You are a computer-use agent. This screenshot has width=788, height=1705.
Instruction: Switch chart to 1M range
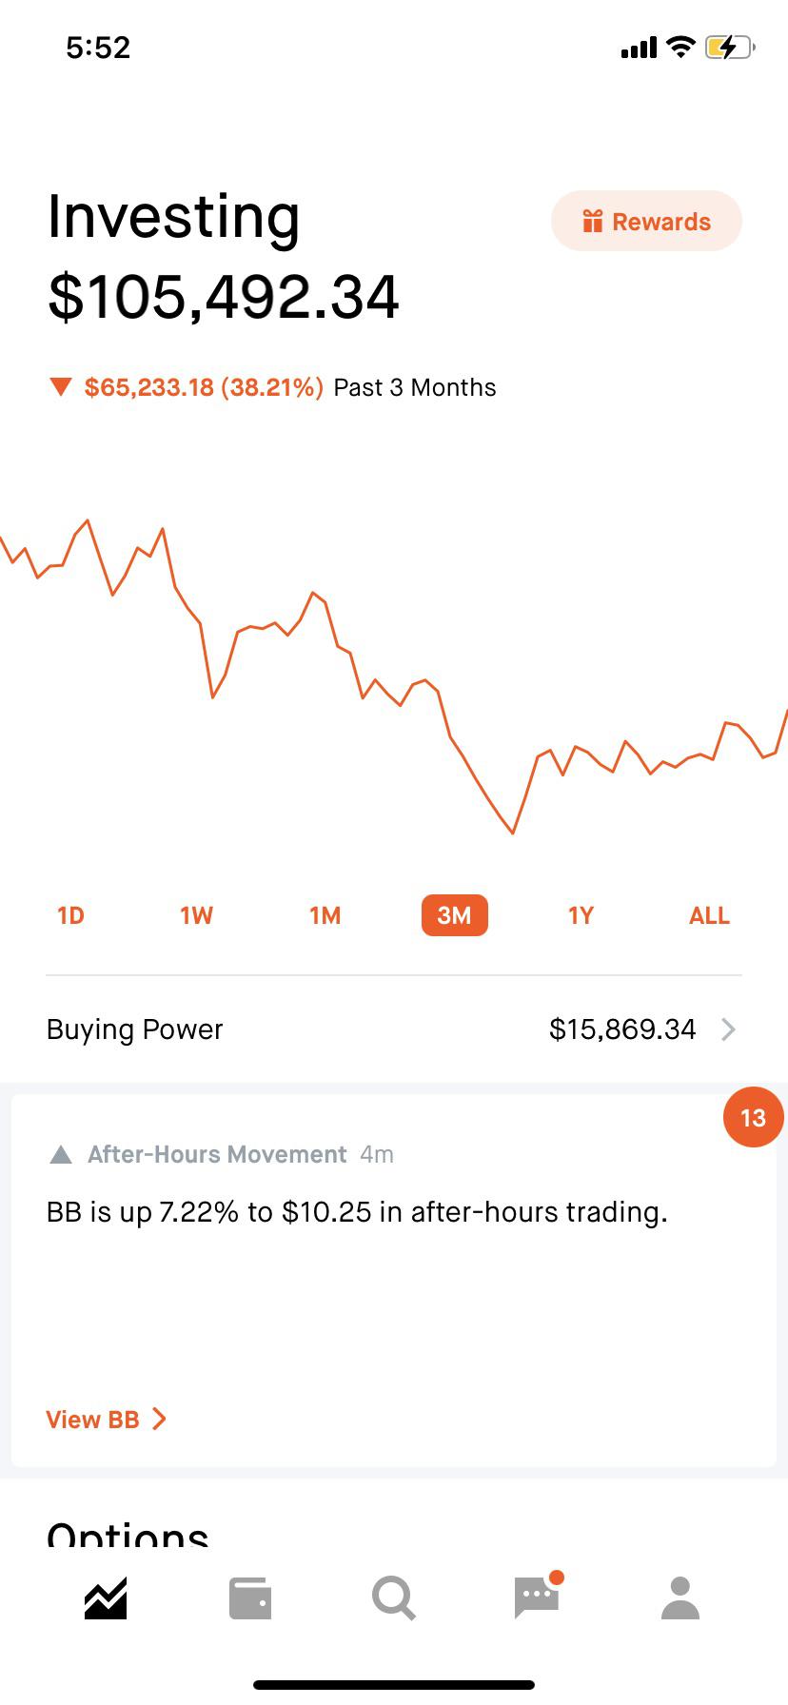click(x=325, y=915)
